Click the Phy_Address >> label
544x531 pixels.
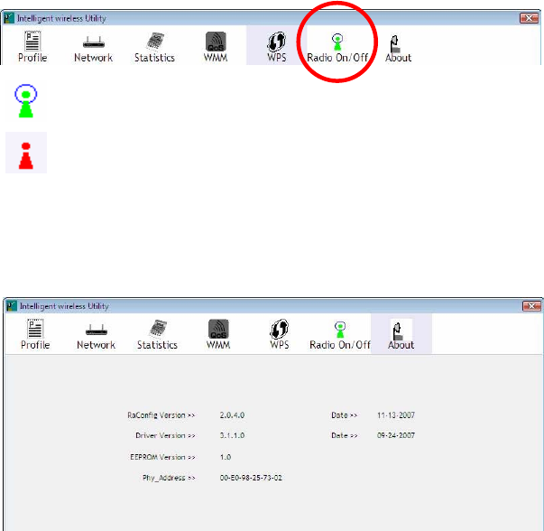point(169,478)
